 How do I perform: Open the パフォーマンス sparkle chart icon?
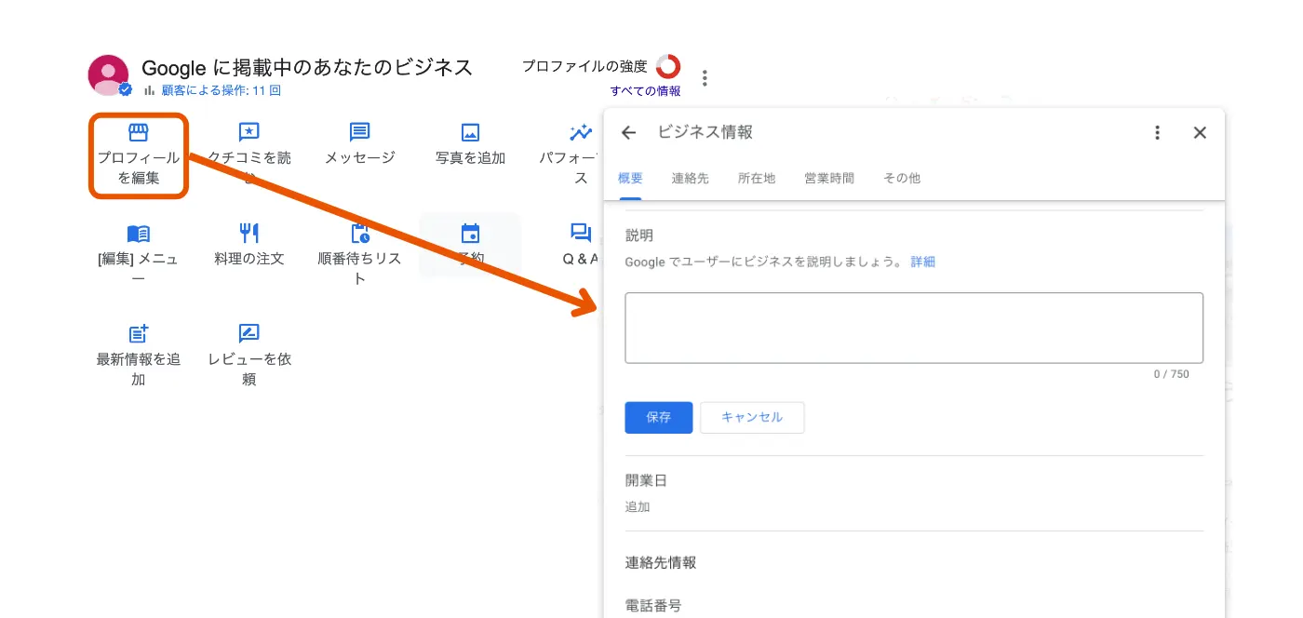(x=581, y=132)
